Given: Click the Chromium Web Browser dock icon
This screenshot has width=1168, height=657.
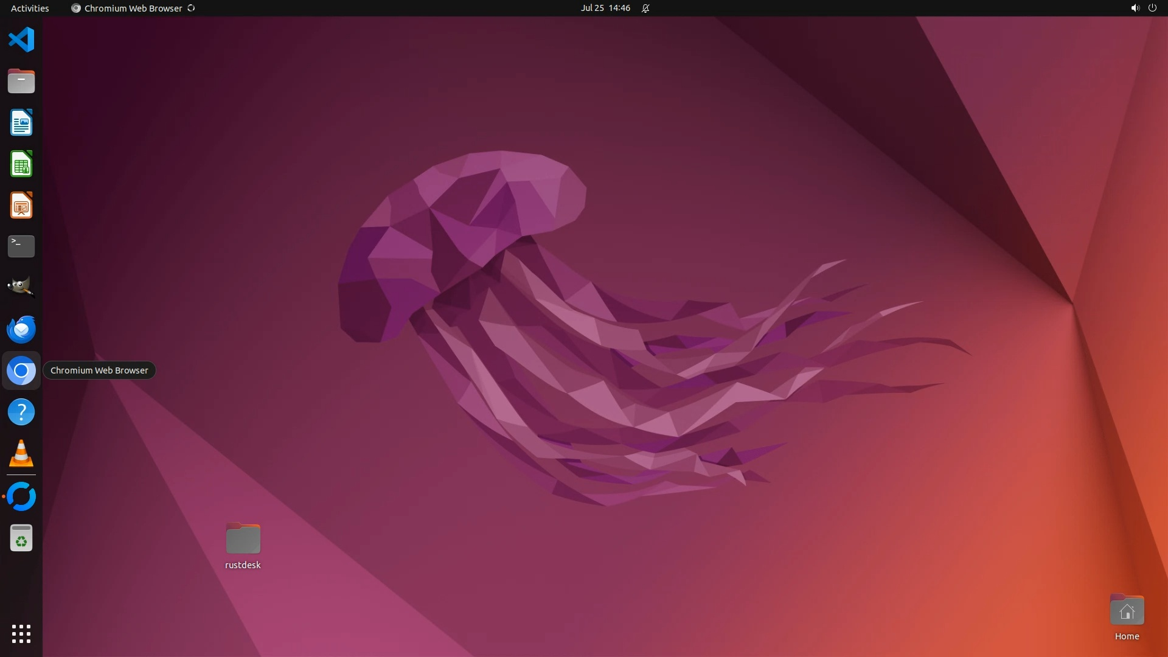Looking at the screenshot, I should point(21,370).
